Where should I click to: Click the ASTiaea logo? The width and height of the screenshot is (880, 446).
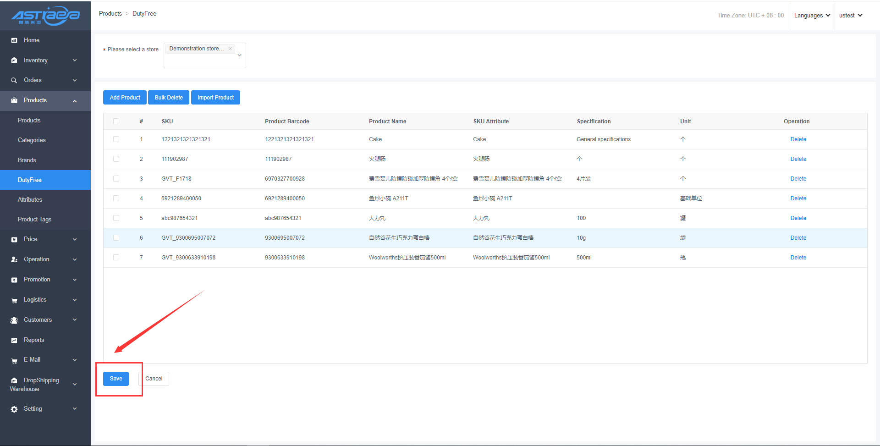(x=45, y=16)
